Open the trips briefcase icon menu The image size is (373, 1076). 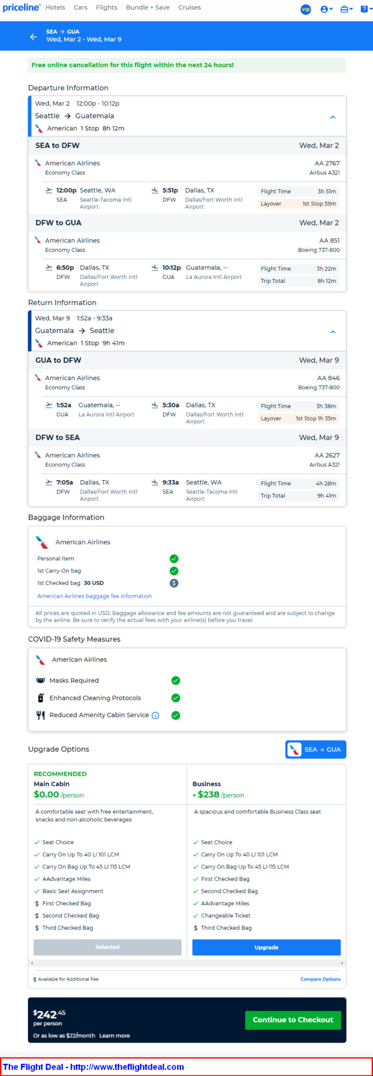click(347, 9)
